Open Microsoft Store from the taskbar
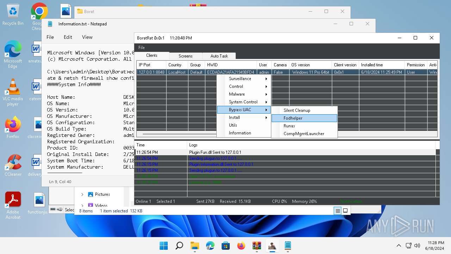Screen dimensions: 451x254 226,246
